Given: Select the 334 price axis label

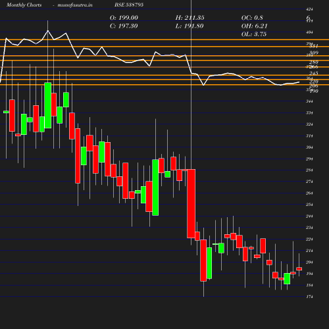Looking at the screenshot, I should click(x=309, y=113).
